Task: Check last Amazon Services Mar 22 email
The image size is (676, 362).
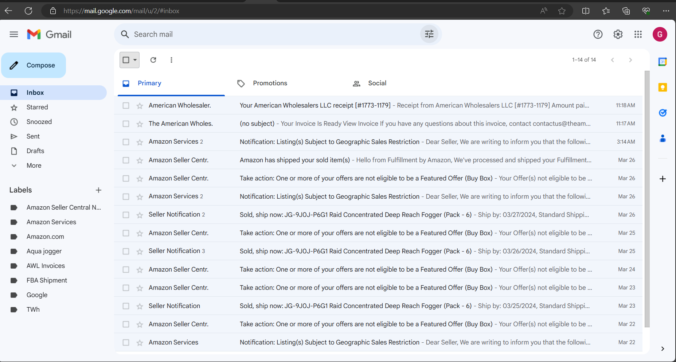Action: click(x=126, y=342)
